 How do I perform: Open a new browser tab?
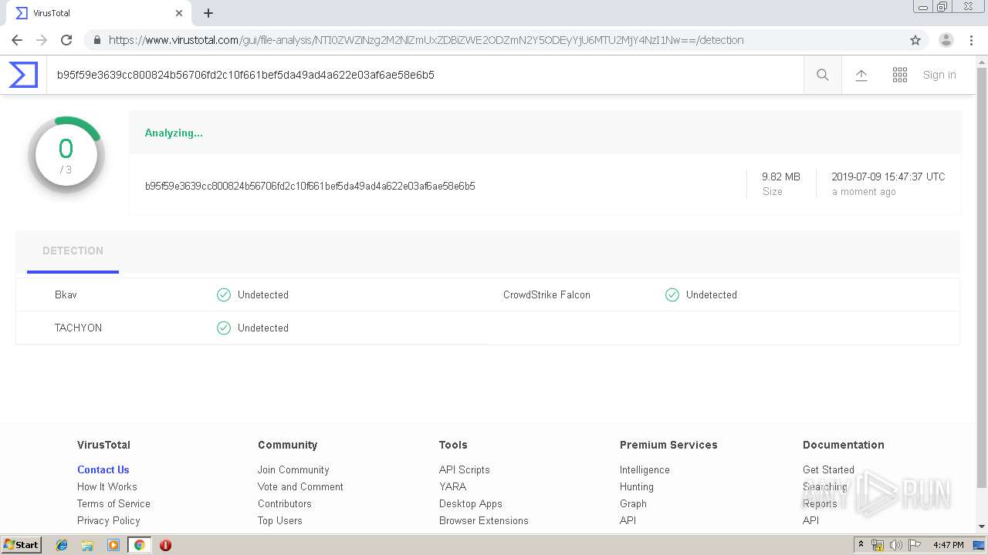tap(208, 13)
